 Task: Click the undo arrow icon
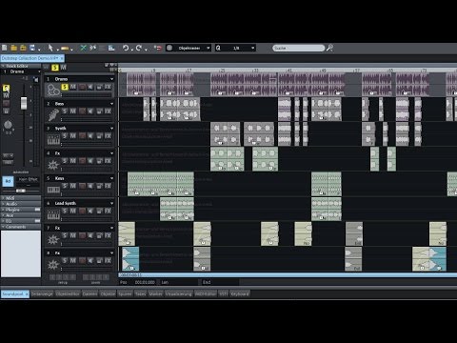pyautogui.click(x=126, y=48)
